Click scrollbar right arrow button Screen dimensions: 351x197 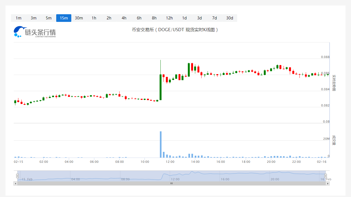pos(328,184)
